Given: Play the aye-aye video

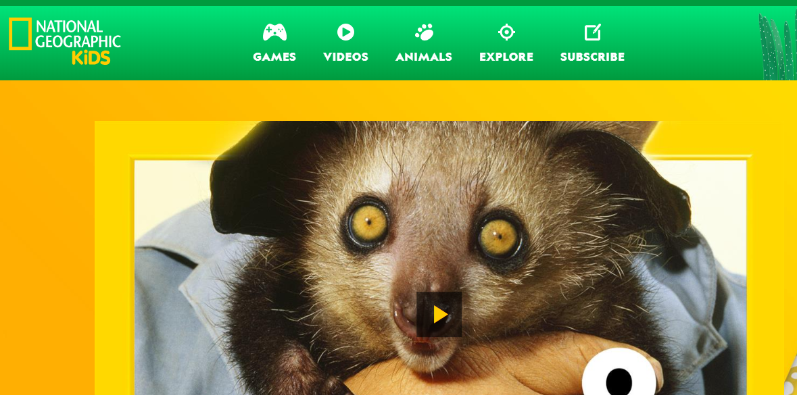Looking at the screenshot, I should 439,314.
